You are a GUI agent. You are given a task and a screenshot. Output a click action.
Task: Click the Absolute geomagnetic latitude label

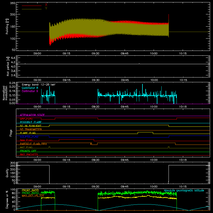coord(184,190)
